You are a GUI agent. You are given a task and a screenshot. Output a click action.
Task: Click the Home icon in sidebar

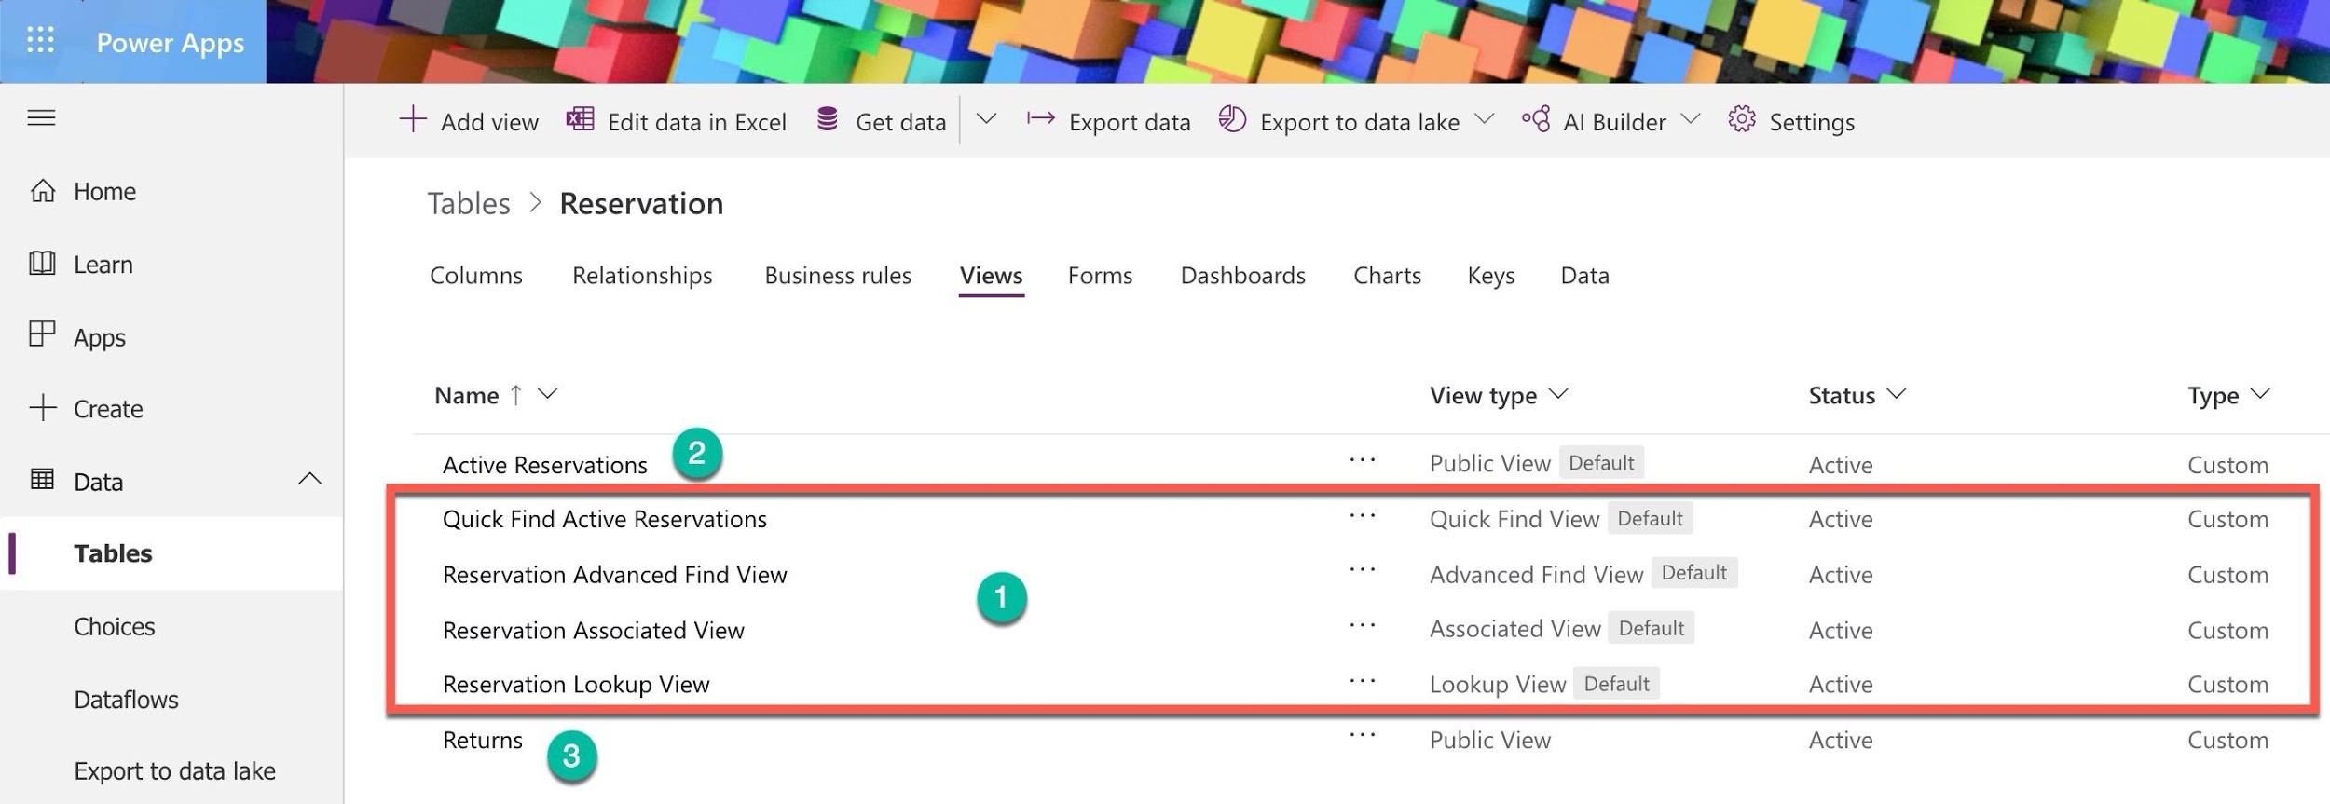(x=43, y=191)
